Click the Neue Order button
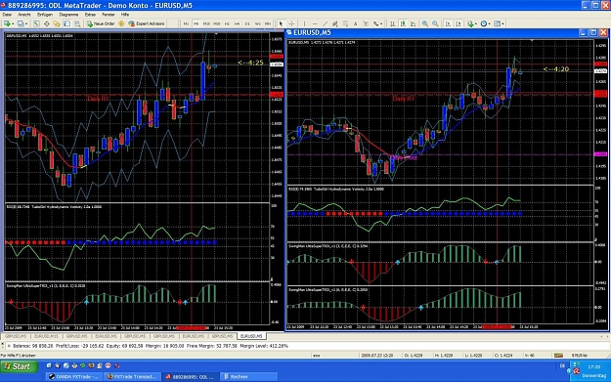The image size is (611, 382). tap(101, 23)
